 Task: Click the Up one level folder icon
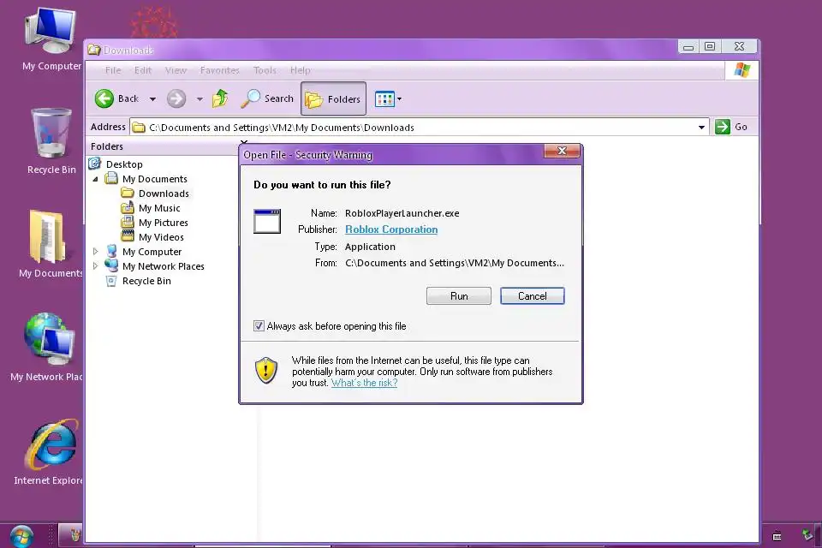[220, 98]
